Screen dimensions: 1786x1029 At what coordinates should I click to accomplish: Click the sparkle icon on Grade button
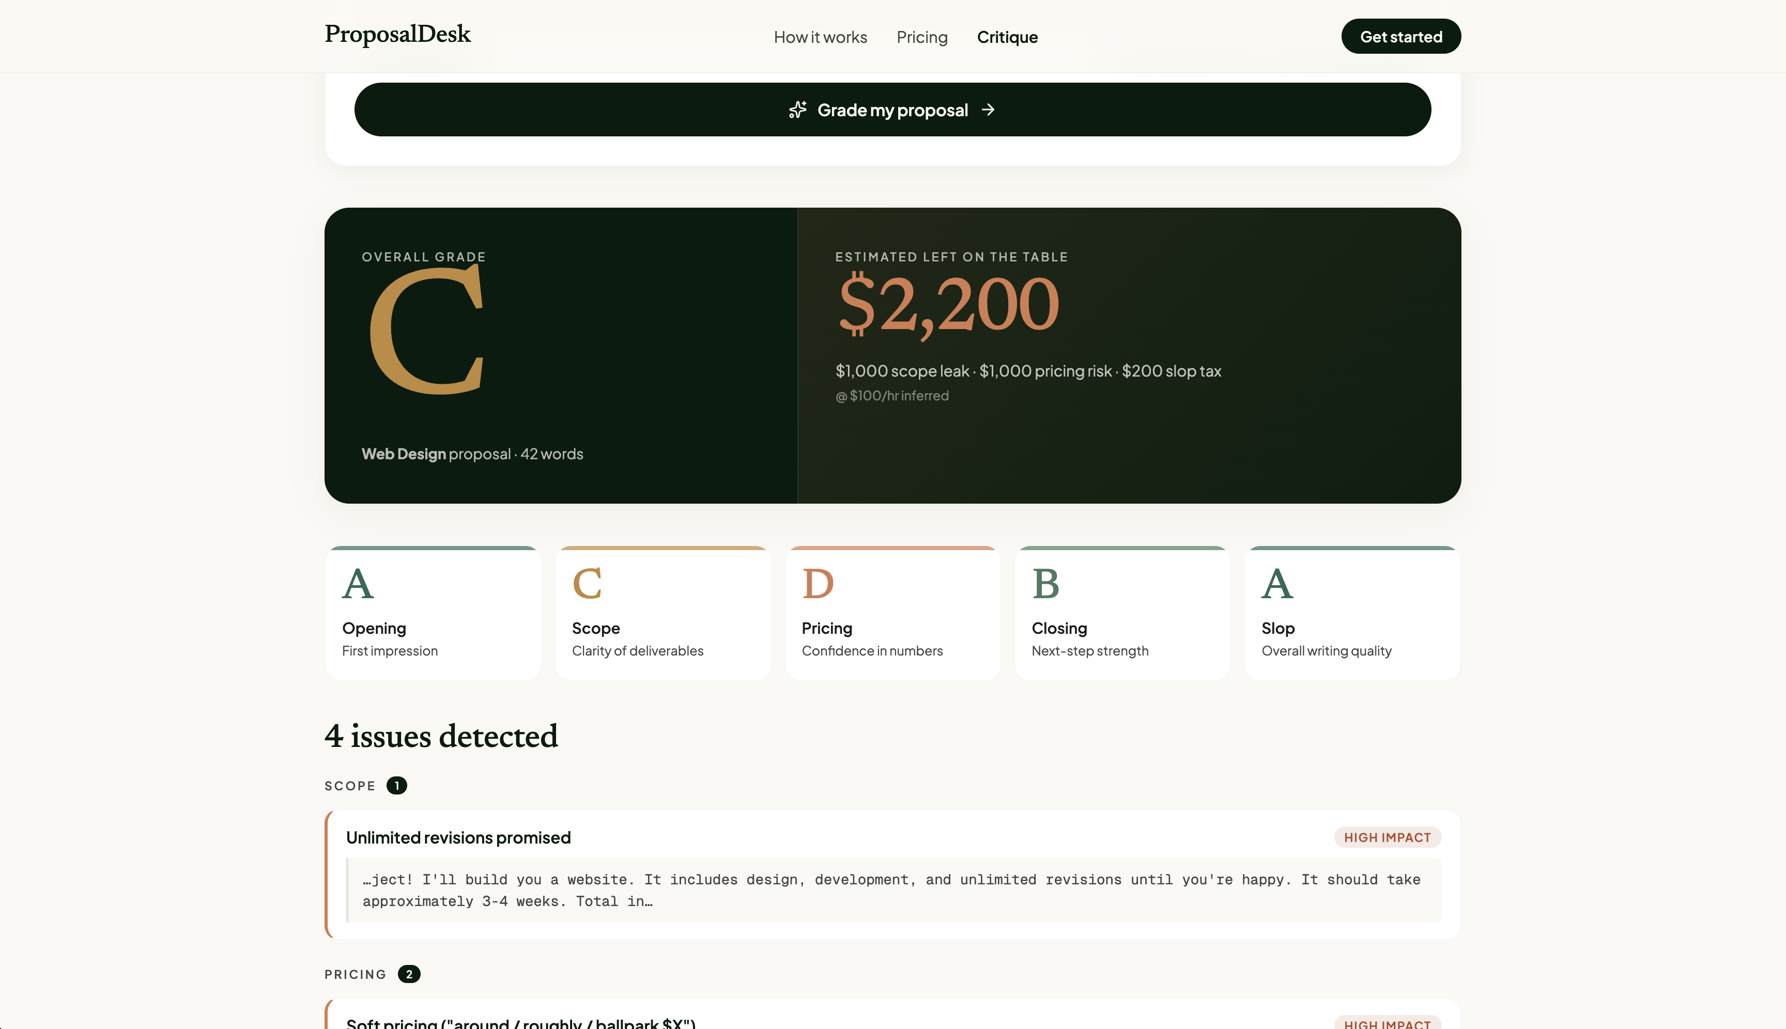pos(797,110)
